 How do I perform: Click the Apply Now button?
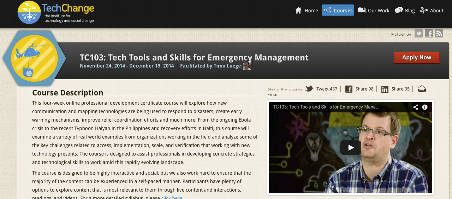(417, 58)
